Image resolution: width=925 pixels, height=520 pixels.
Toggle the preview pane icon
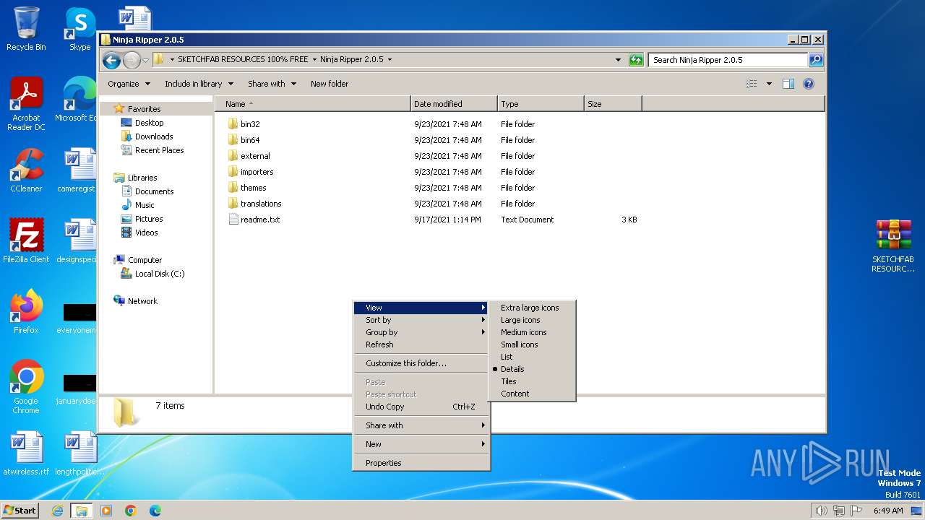[788, 84]
